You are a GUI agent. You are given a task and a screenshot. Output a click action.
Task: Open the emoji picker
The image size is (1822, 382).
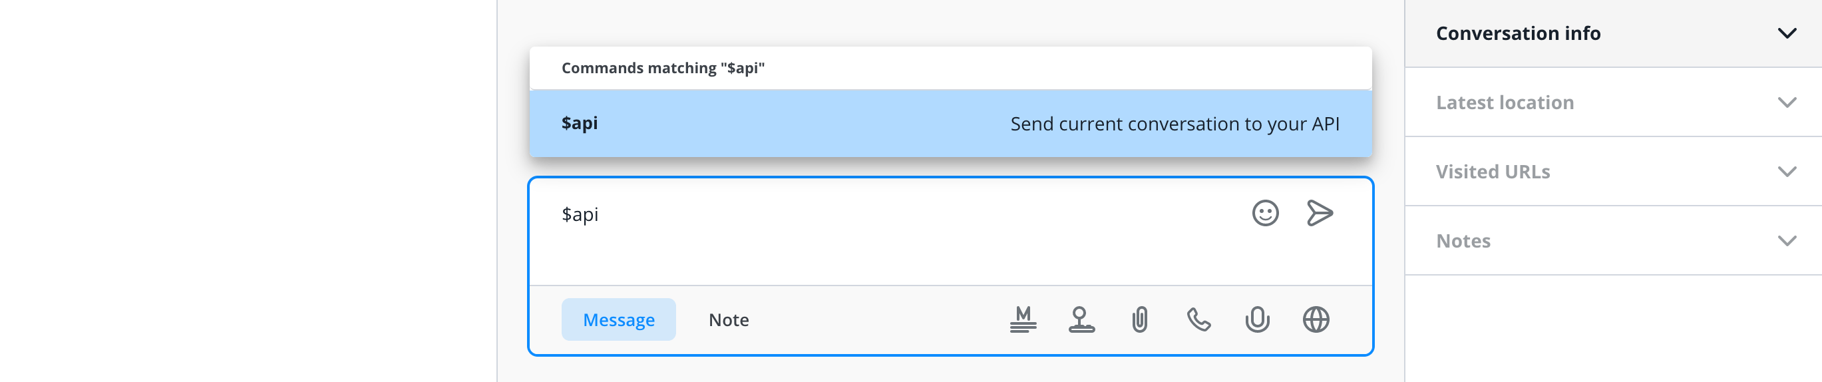(1264, 213)
